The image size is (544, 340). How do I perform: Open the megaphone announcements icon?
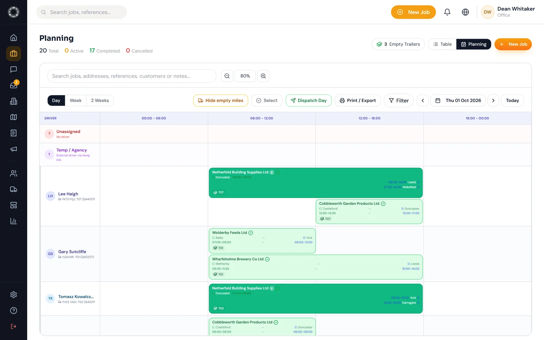(14, 149)
